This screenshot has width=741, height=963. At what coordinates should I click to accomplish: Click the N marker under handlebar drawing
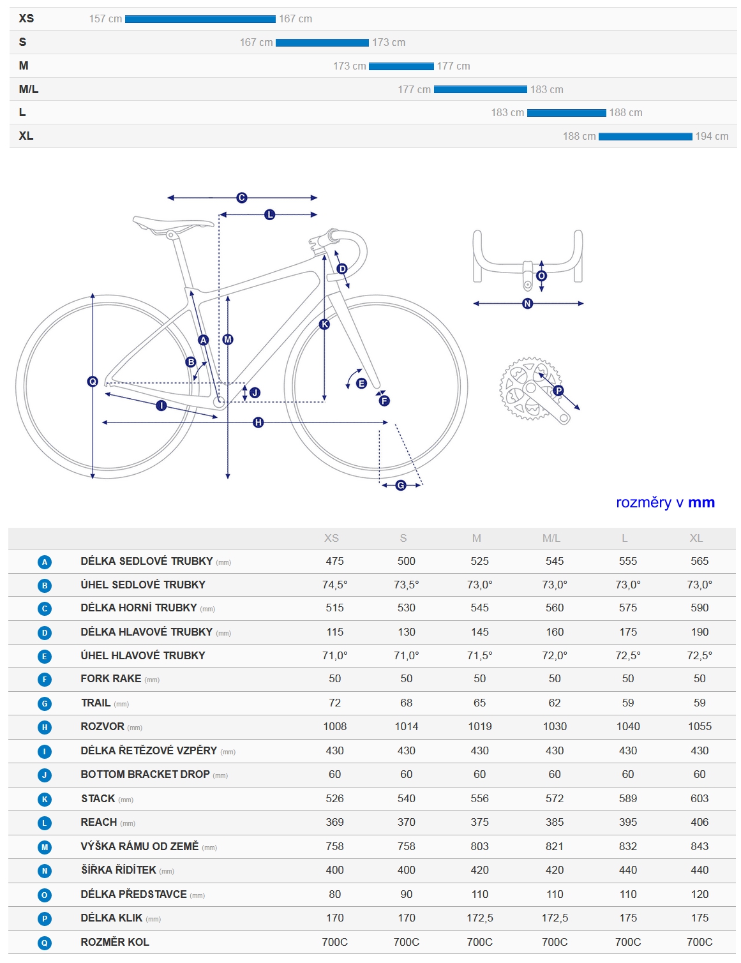(x=528, y=304)
